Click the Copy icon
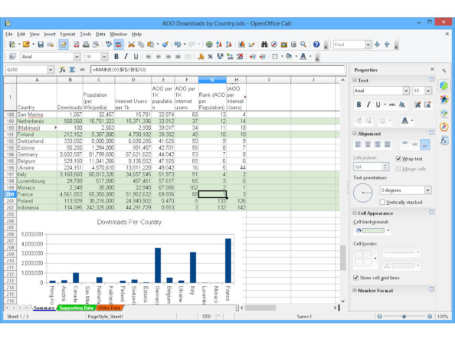 [x=141, y=44]
